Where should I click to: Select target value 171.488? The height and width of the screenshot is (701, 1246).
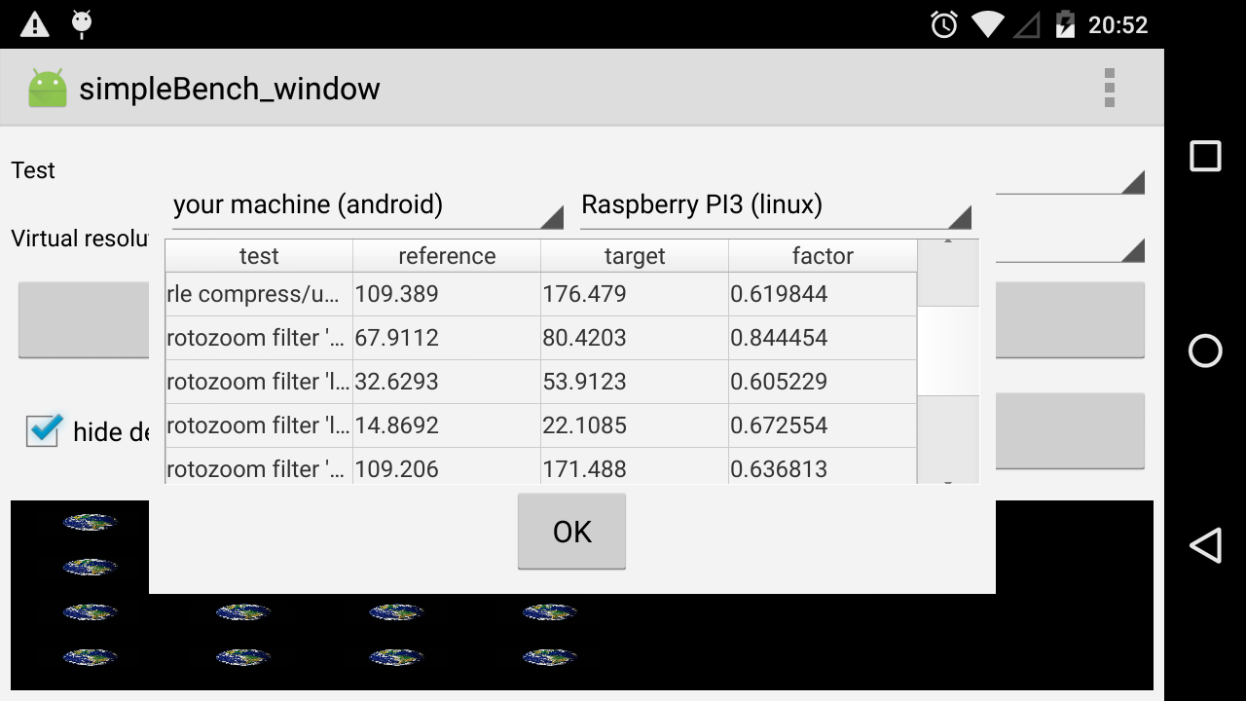(x=635, y=466)
